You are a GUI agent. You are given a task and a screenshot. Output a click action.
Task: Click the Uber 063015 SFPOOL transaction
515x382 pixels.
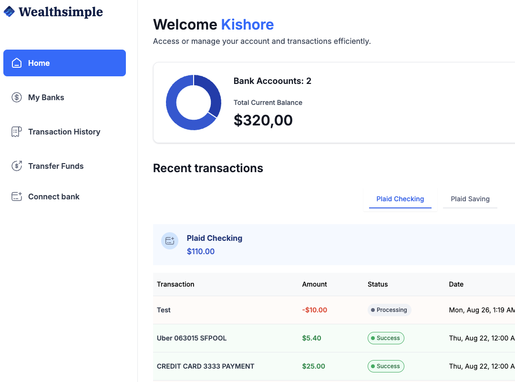192,338
